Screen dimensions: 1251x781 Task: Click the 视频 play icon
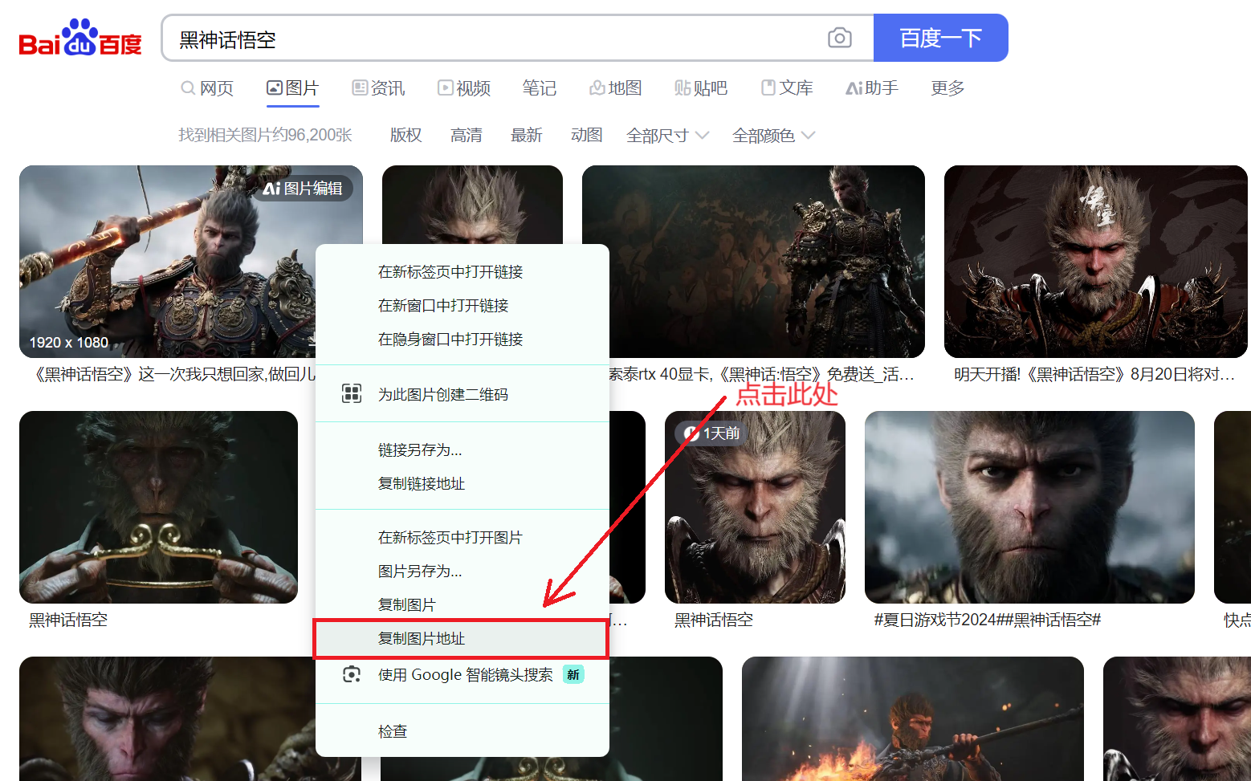click(x=445, y=88)
